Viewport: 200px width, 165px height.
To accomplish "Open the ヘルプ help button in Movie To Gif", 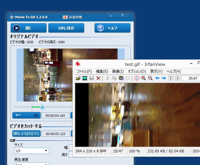I will coord(113,28).
